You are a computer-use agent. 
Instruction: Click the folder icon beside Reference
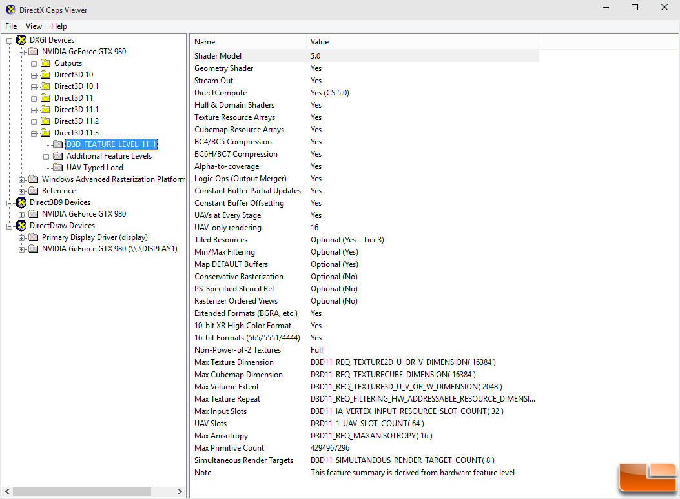click(34, 191)
